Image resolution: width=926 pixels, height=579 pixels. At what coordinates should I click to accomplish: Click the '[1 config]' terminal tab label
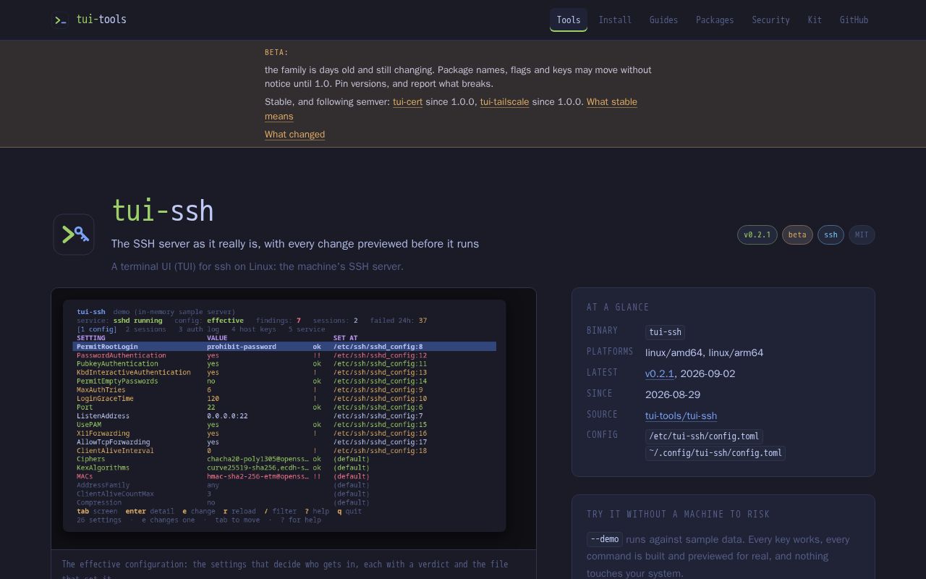97,329
